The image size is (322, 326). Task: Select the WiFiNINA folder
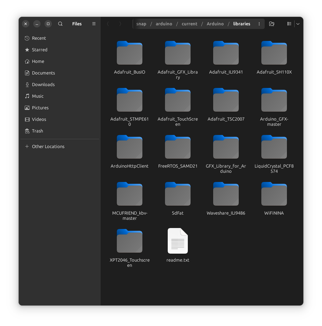tap(274, 198)
